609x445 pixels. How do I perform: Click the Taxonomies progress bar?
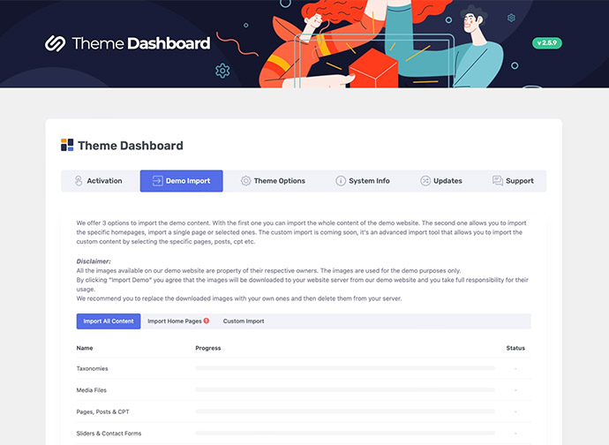pos(345,368)
